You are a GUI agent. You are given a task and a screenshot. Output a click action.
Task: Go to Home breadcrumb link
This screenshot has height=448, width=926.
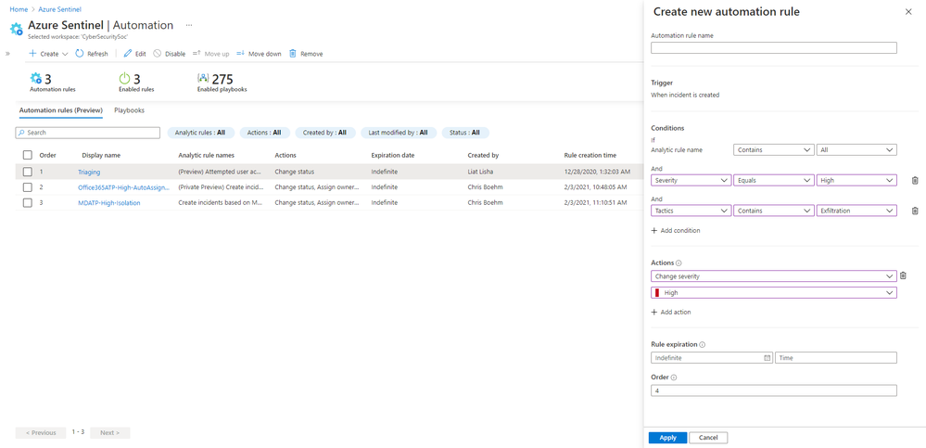click(19, 9)
